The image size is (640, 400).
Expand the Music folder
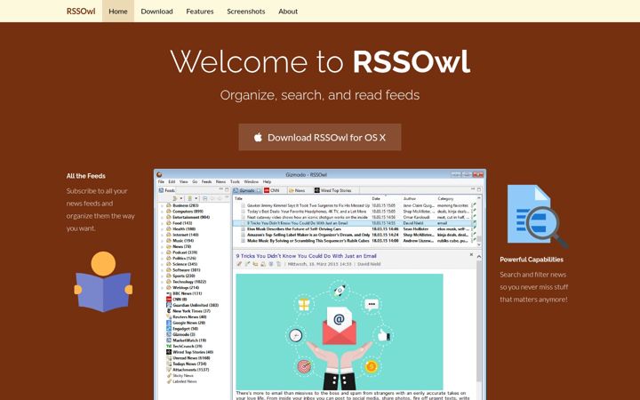point(162,241)
